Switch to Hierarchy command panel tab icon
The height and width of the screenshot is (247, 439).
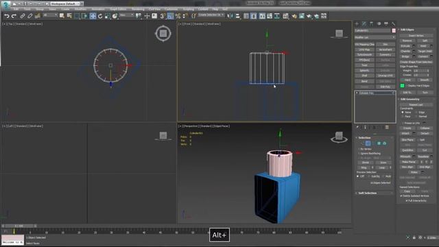[x=372, y=24]
